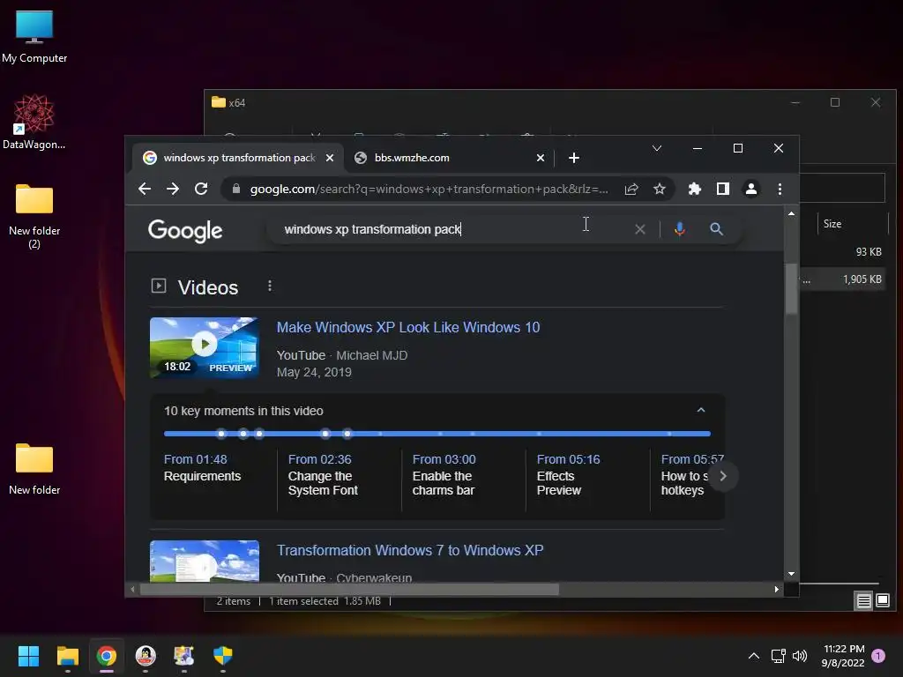This screenshot has height=677, width=903.
Task: Close the windows xp transformation pack tab
Action: 330,158
